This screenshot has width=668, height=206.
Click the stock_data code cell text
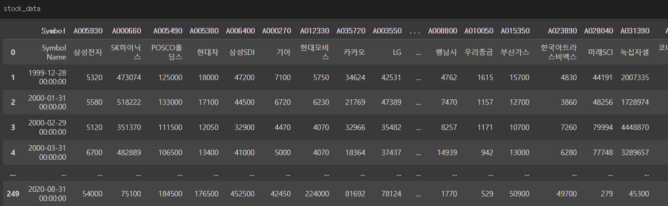coord(22,9)
